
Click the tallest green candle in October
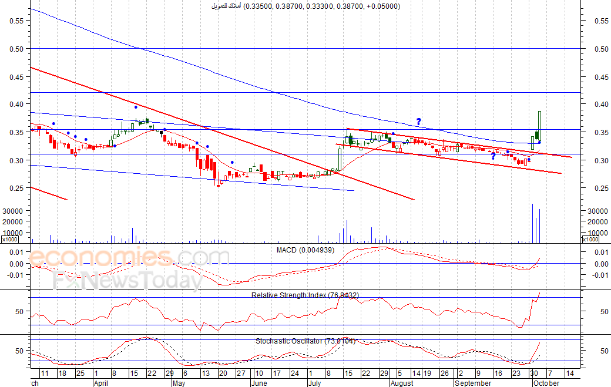pos(540,126)
